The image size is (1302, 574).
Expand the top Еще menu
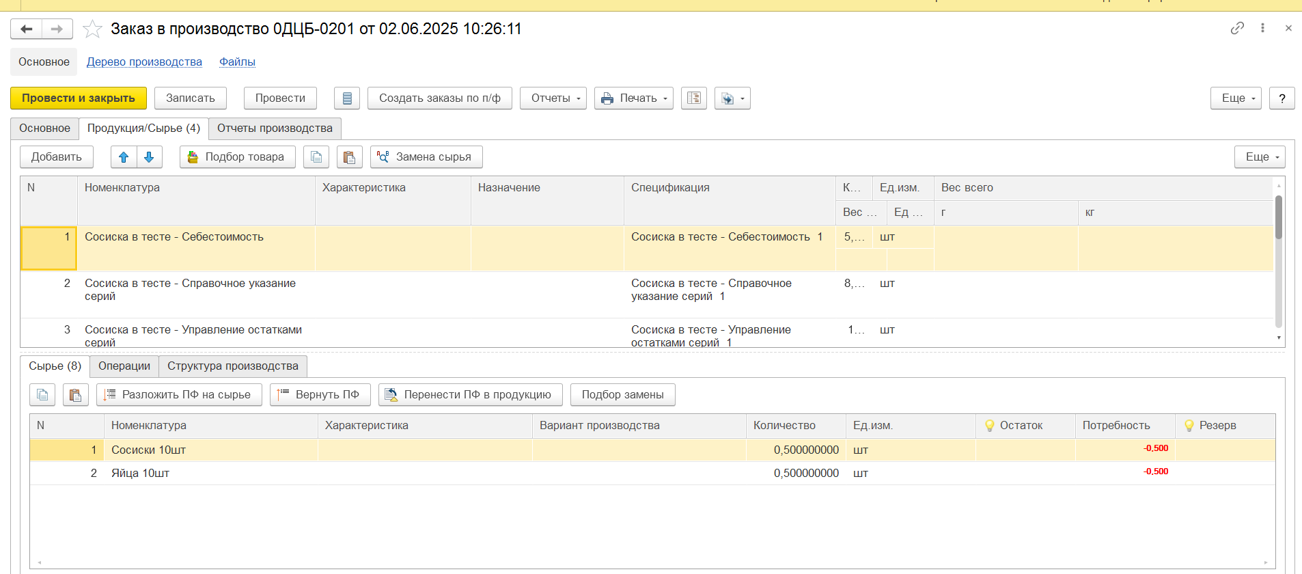point(1236,98)
